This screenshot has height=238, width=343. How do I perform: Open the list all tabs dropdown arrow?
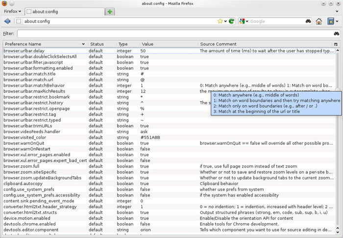pyautogui.click(x=337, y=11)
